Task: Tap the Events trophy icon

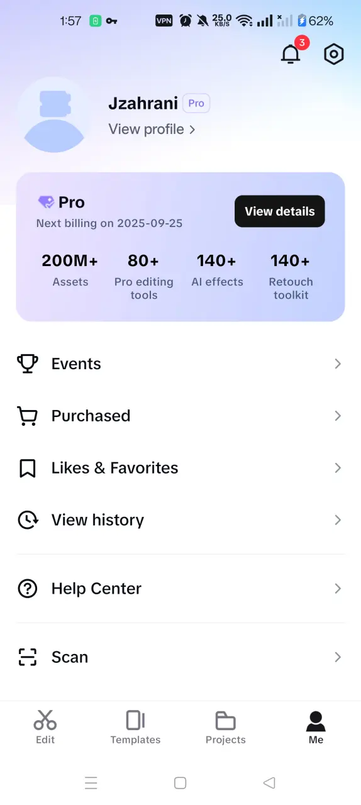Action: [27, 364]
